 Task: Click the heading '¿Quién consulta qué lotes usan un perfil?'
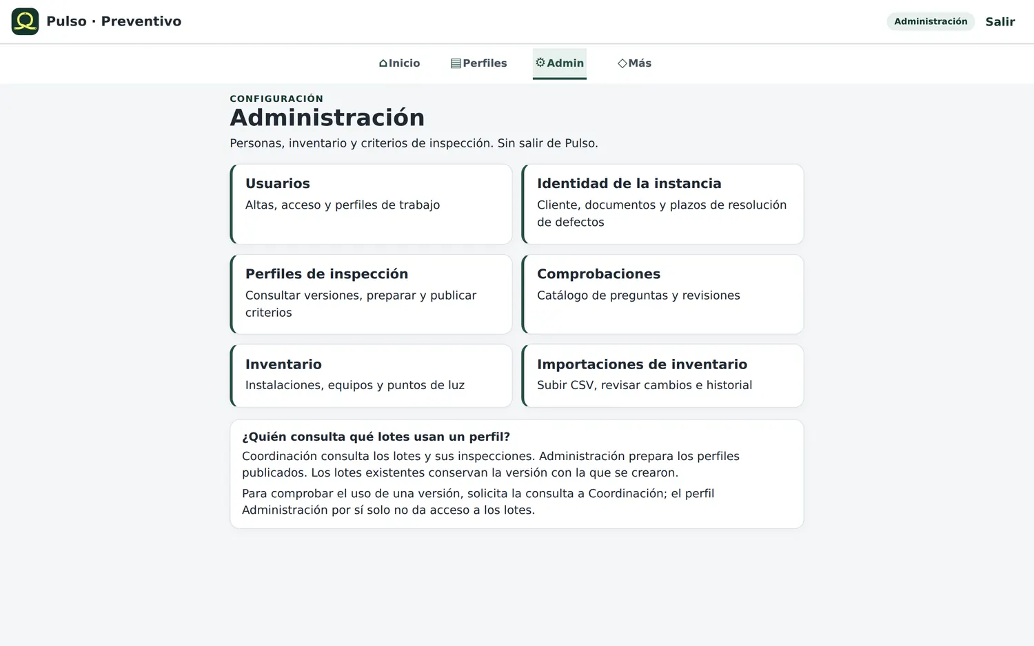click(x=376, y=437)
